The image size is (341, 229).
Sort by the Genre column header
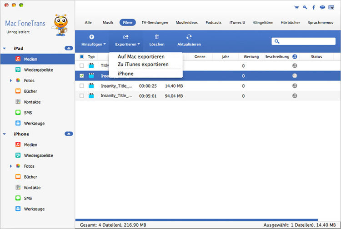(x=200, y=57)
